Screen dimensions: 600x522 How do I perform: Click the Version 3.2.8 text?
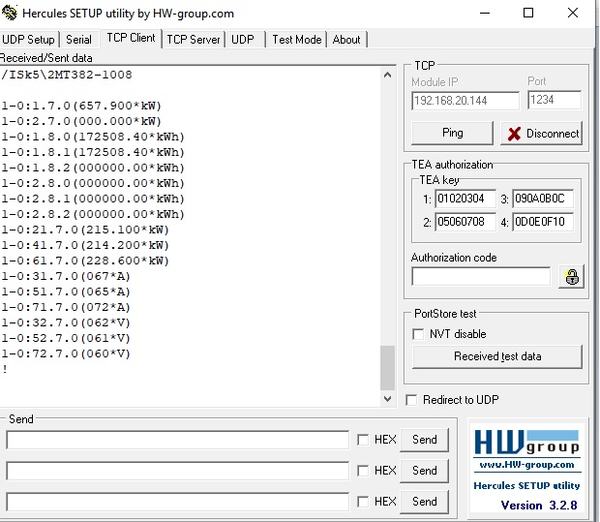539,506
